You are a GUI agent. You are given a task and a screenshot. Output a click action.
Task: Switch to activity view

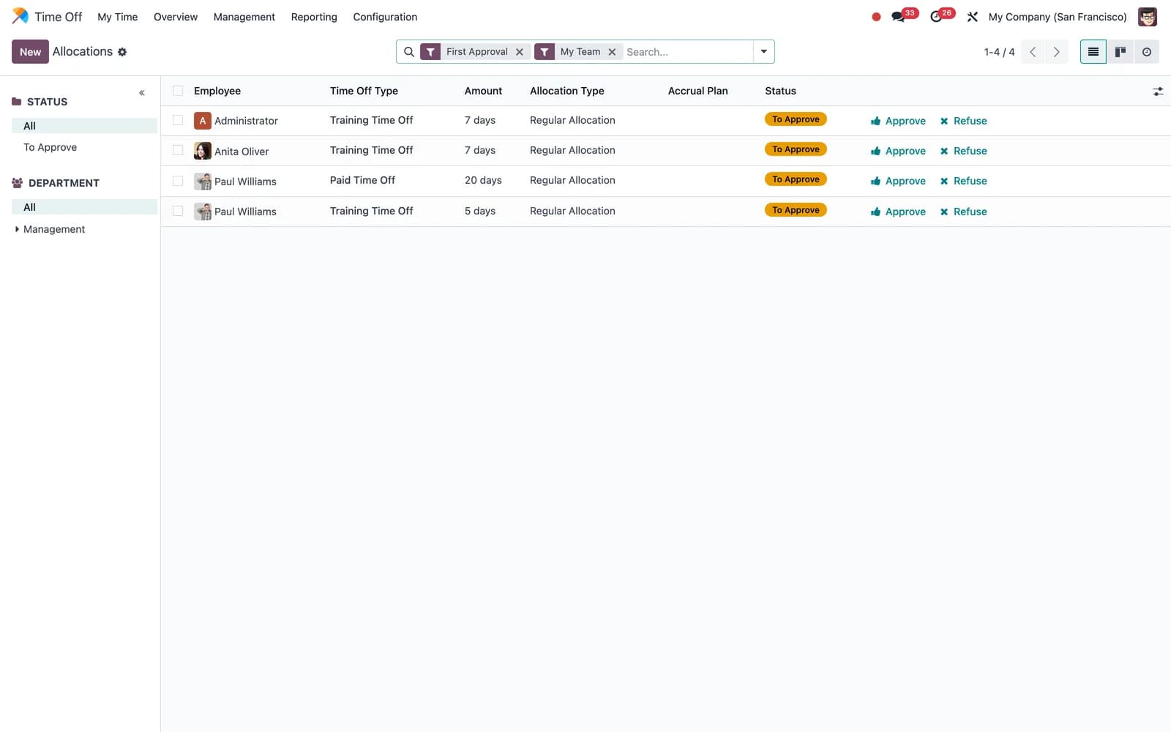pyautogui.click(x=1147, y=52)
